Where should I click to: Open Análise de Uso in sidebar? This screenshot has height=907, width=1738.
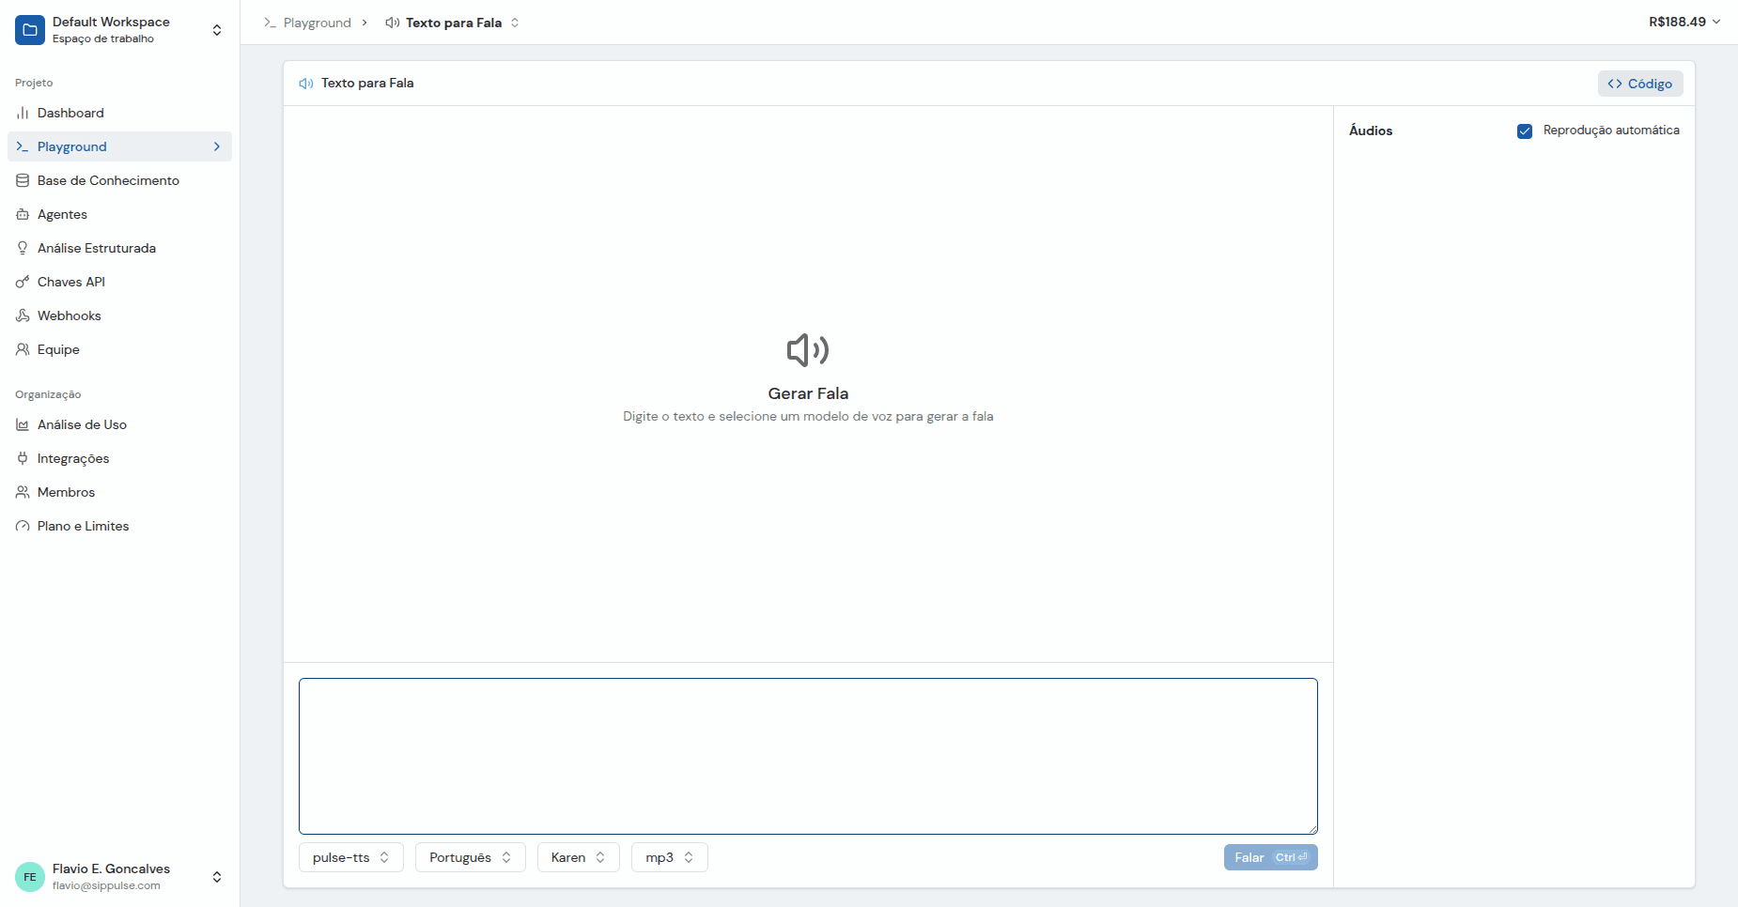pos(82,424)
